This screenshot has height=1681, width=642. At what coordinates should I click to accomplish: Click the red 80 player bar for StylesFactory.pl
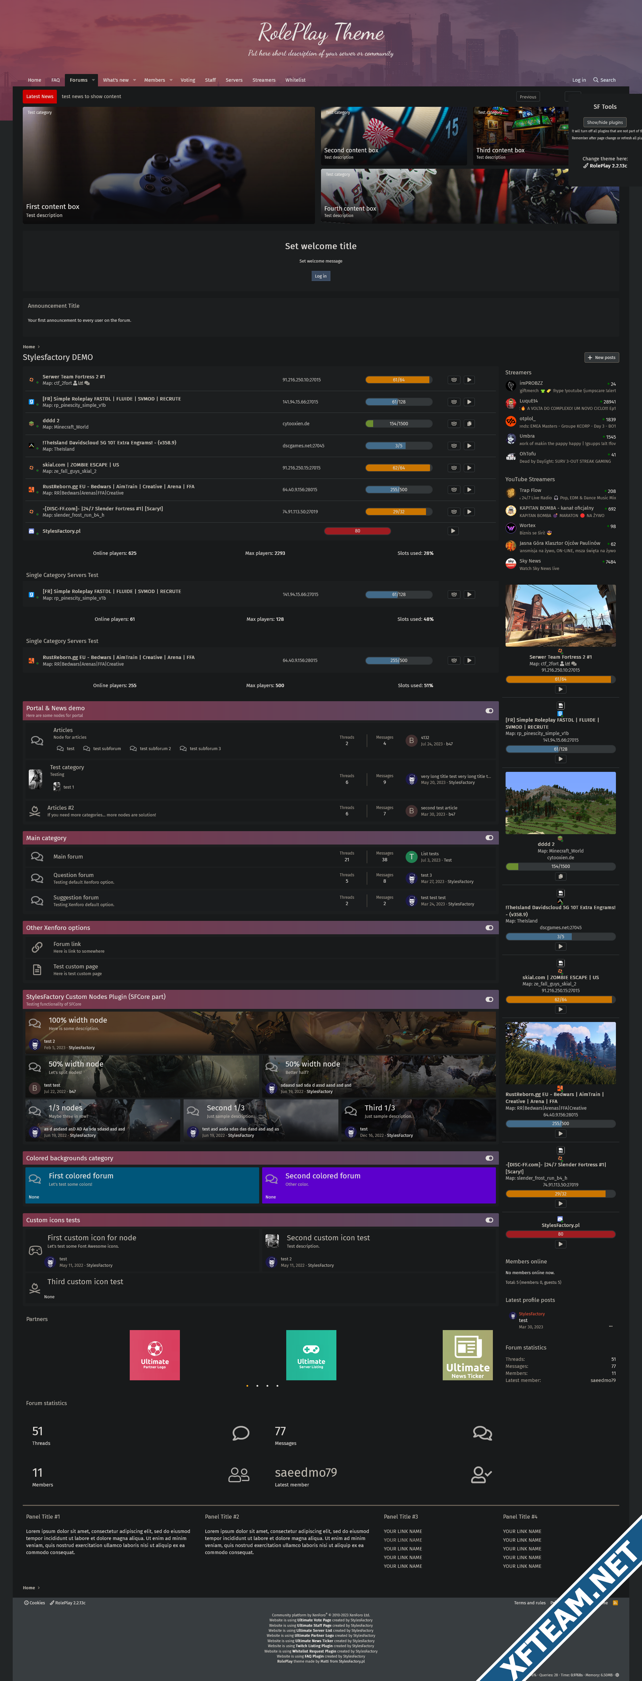pyautogui.click(x=357, y=531)
